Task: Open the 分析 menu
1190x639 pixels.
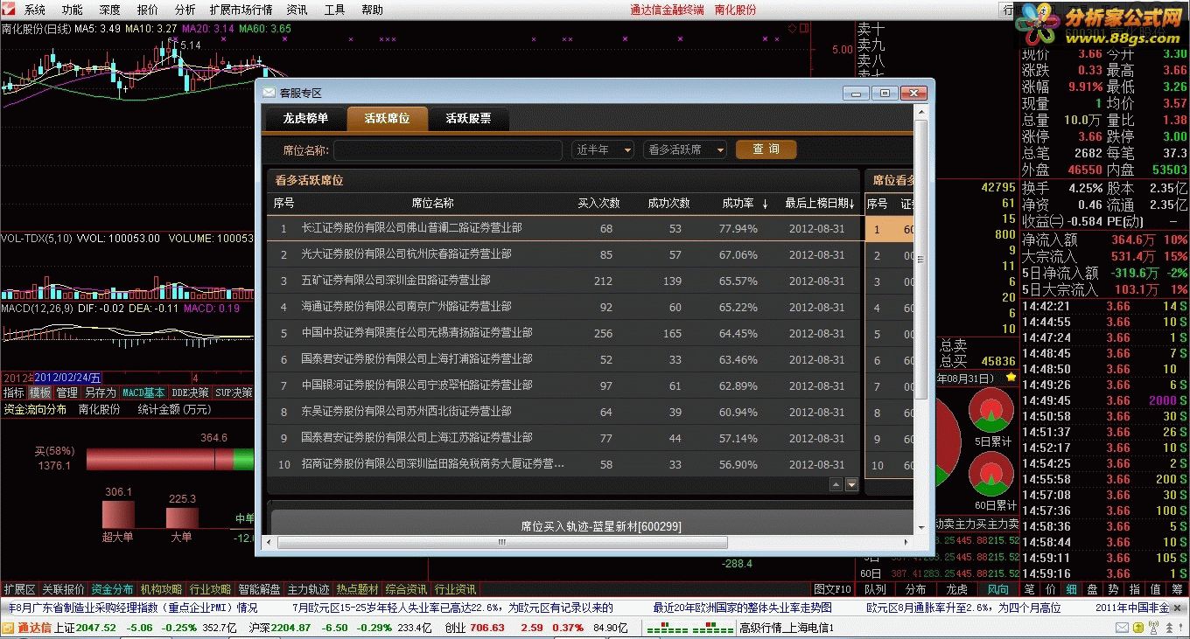Action: 185,10
